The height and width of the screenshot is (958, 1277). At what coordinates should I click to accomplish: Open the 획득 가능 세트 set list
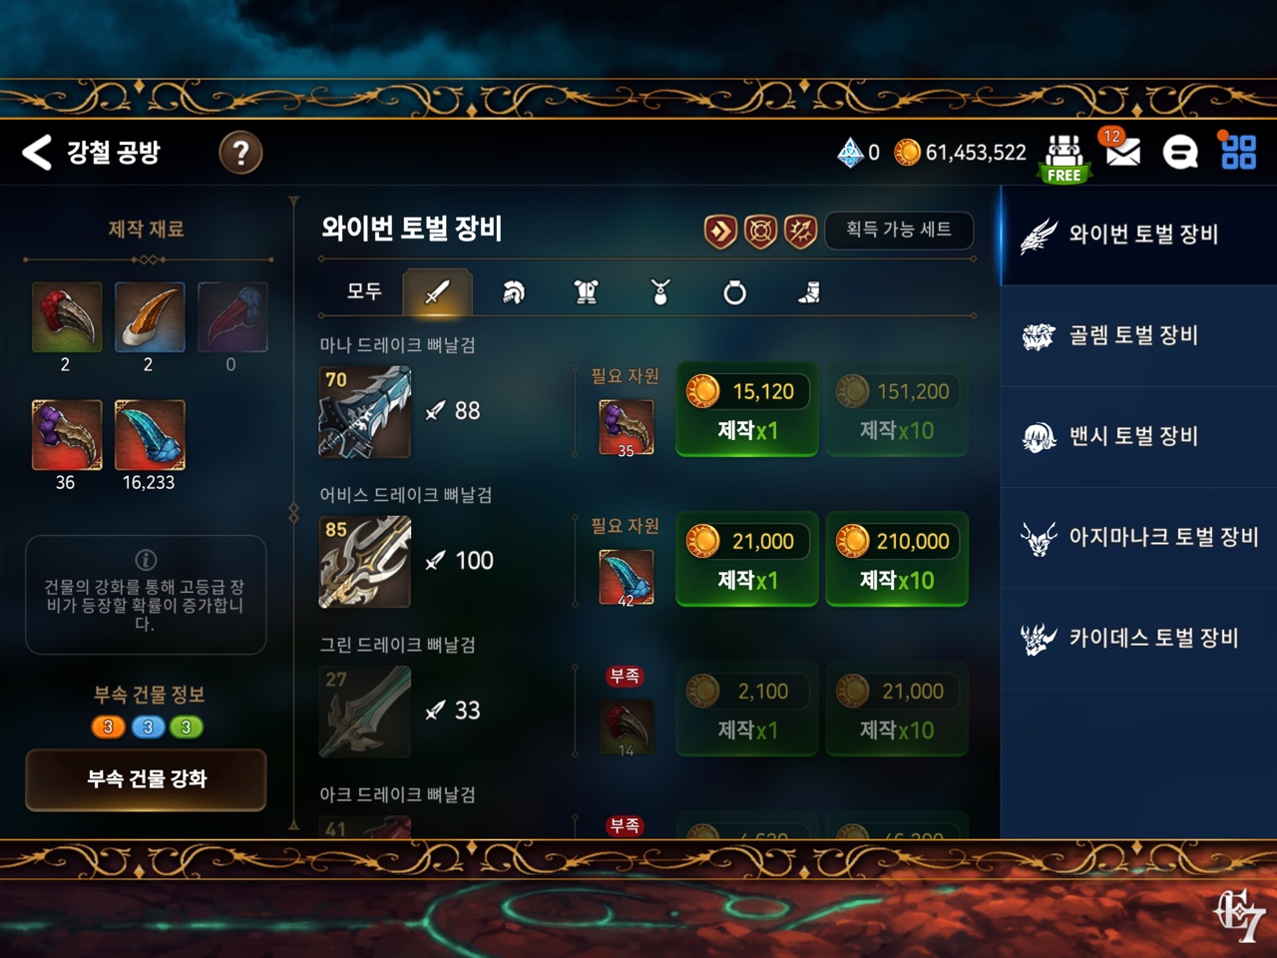click(x=899, y=230)
